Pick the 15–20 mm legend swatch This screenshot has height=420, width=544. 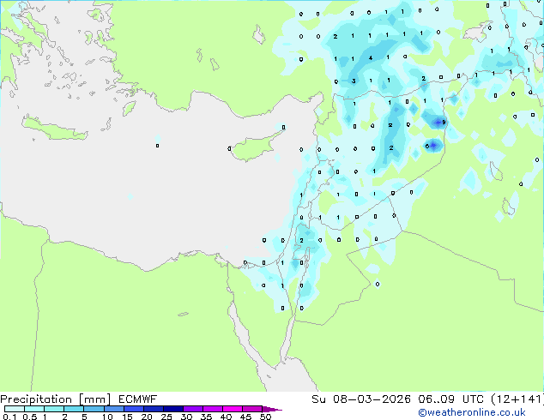point(133,409)
